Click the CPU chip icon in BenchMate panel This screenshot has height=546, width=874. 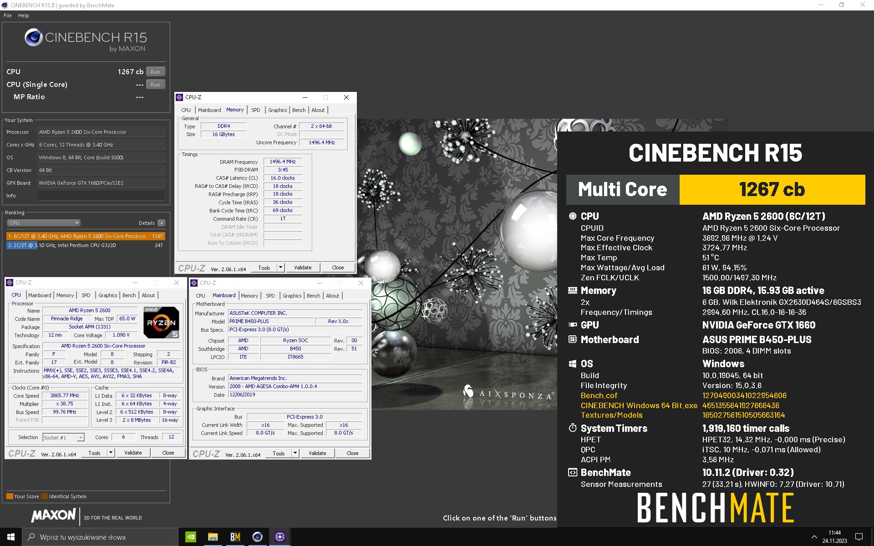point(573,216)
